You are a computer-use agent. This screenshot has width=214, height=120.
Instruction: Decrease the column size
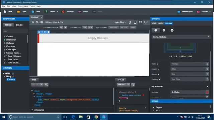(91, 27)
